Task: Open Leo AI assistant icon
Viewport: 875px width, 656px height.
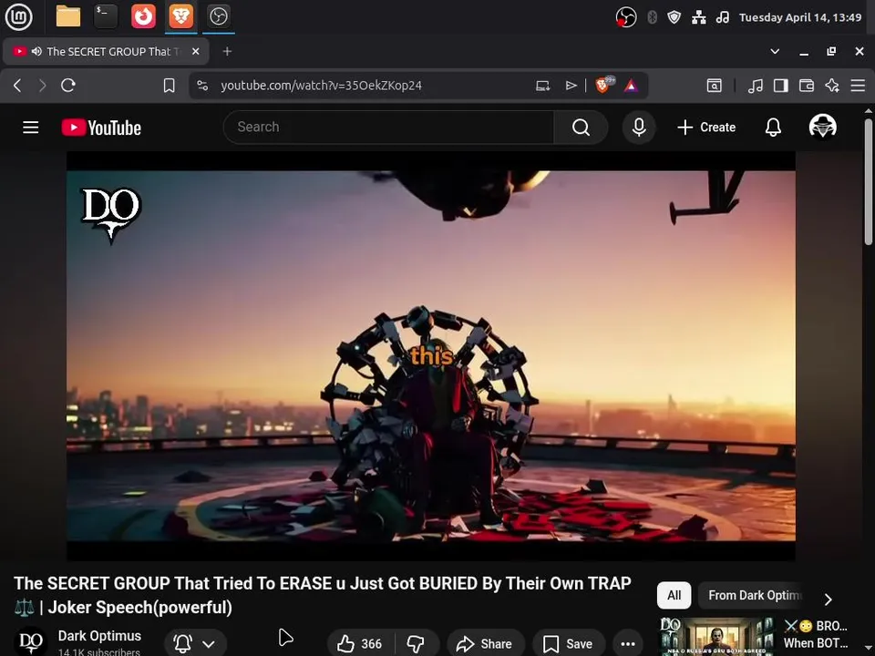Action: point(832,86)
